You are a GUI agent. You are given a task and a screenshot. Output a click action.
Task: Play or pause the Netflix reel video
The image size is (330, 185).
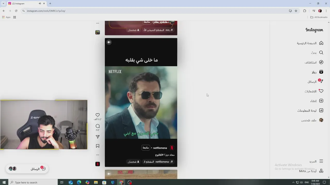(141, 102)
